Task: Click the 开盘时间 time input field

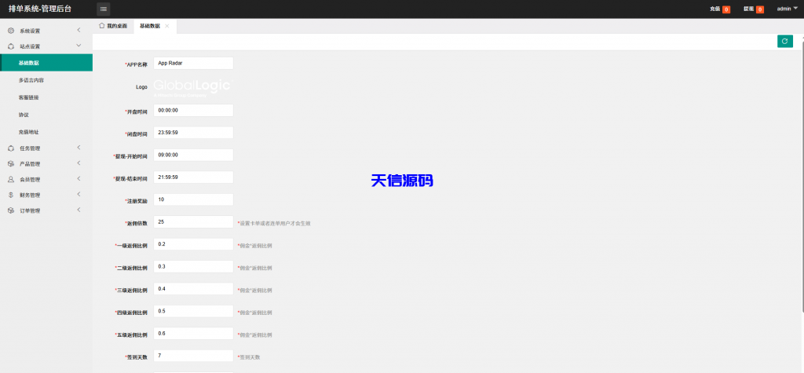Action: tap(194, 111)
